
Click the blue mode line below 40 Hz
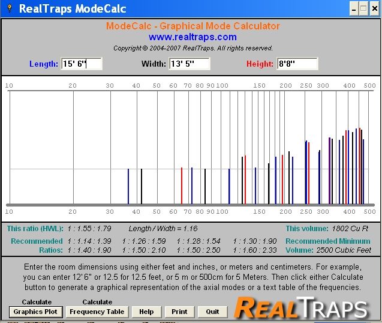coord(128,186)
